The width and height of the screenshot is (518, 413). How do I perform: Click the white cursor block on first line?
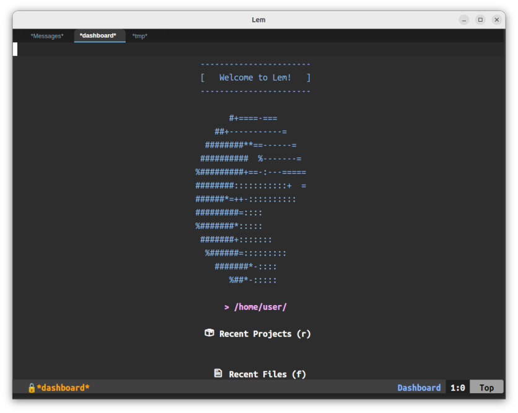pos(15,50)
